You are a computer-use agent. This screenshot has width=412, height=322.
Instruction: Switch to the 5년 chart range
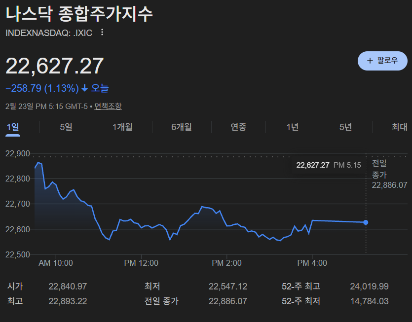(x=345, y=127)
